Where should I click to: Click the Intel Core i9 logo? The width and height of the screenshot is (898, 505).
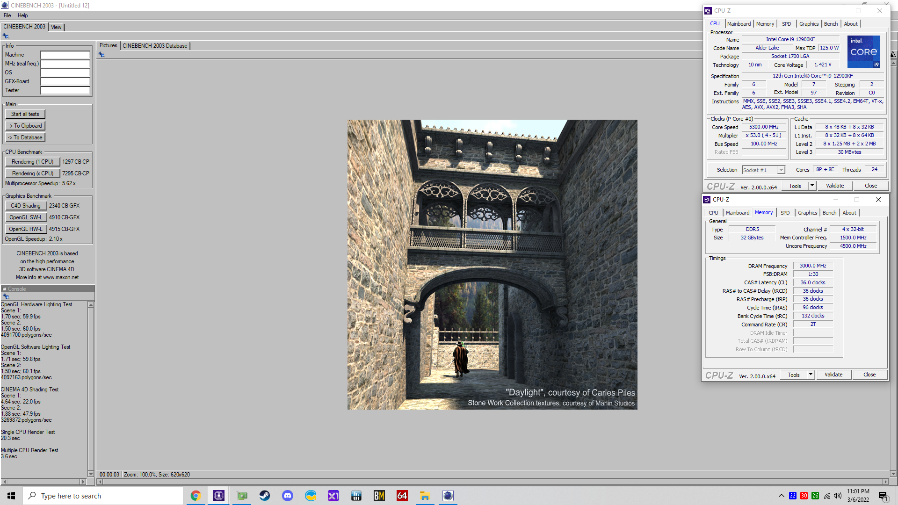point(864,52)
